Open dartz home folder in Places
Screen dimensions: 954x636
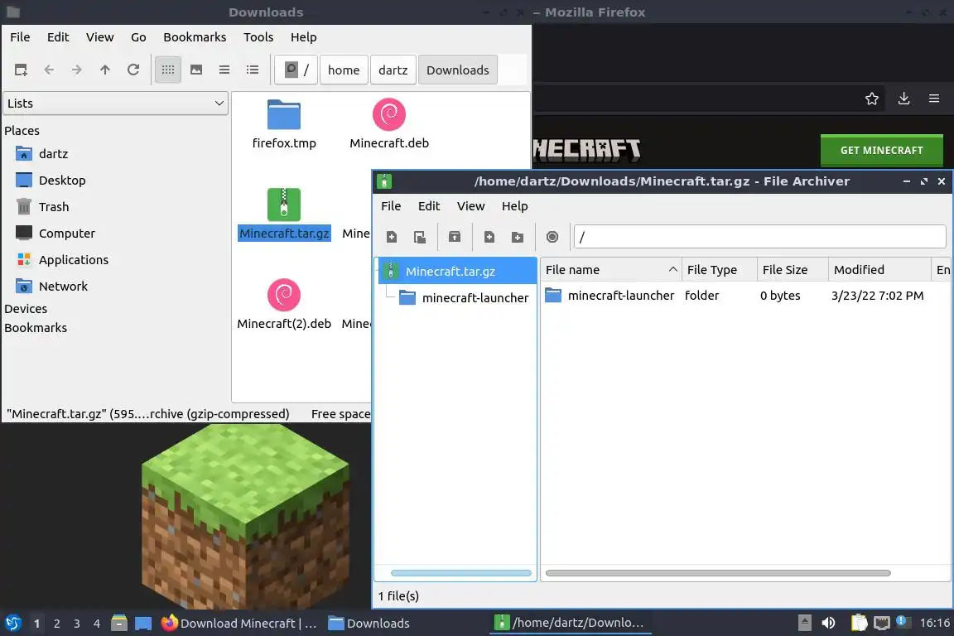(x=54, y=153)
